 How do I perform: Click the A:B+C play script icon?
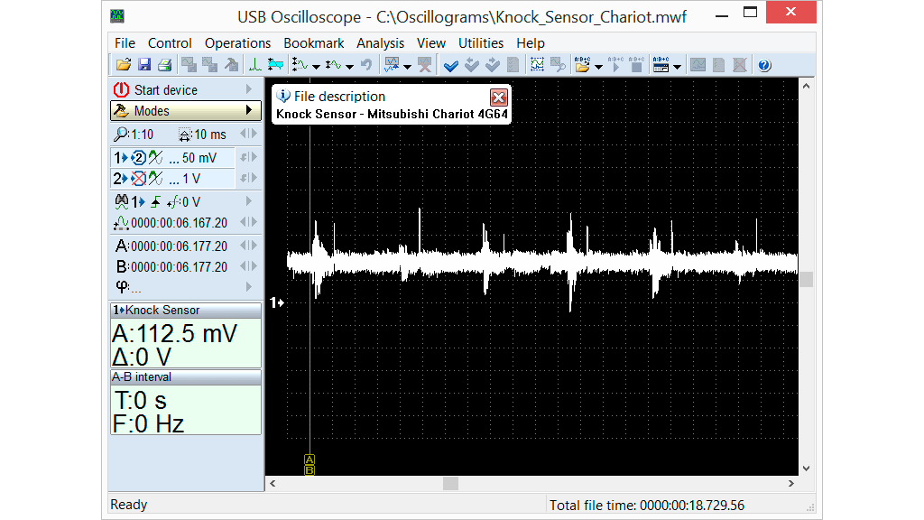pos(615,65)
